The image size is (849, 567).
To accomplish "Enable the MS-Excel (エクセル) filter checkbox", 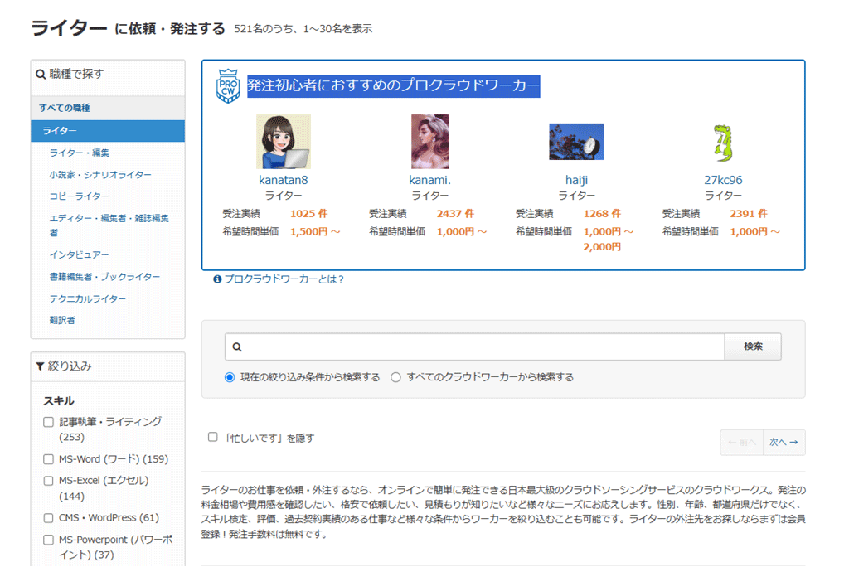I will (x=48, y=481).
